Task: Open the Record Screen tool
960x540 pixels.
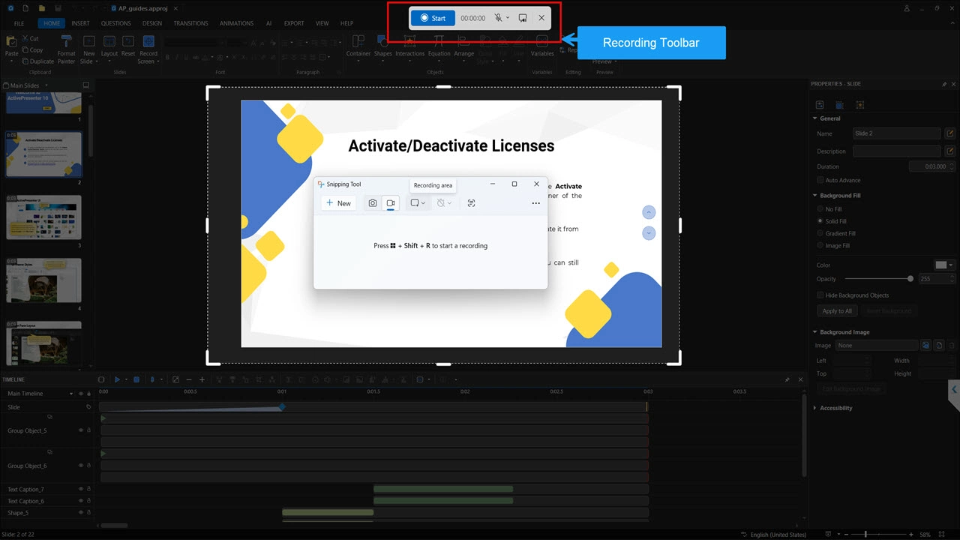Action: tap(148, 46)
